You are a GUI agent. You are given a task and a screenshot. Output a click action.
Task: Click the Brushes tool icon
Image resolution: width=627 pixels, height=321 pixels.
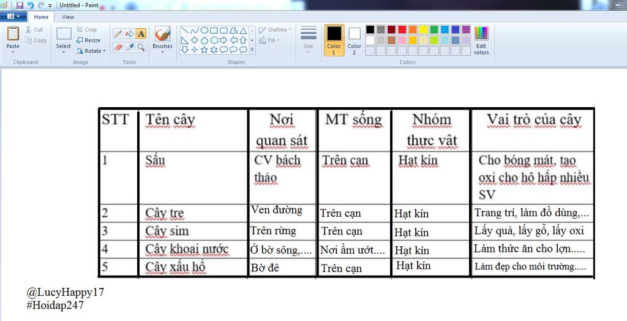tap(162, 34)
